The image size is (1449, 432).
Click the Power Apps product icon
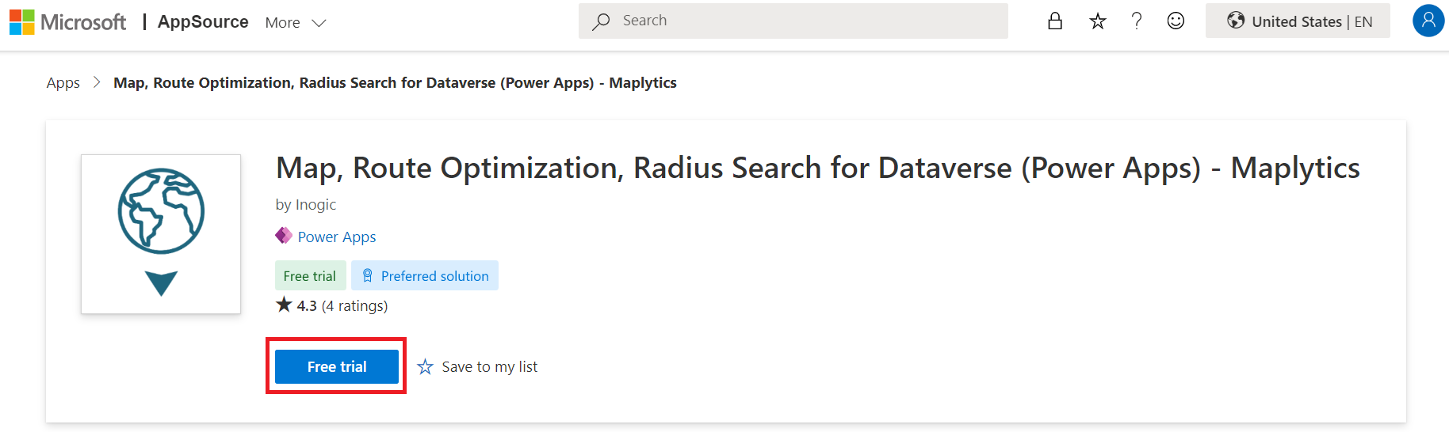click(x=284, y=236)
